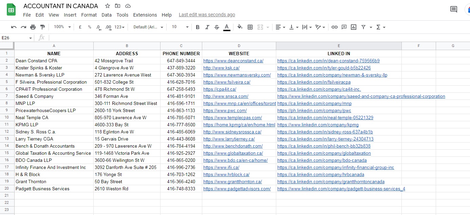Open the Edit menu

(40, 15)
